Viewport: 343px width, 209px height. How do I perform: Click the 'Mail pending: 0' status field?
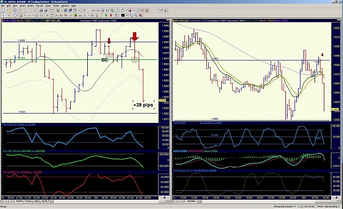pyautogui.click(x=333, y=206)
